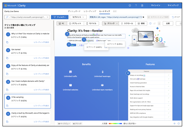This screenshot has width=185, height=129.
Task: Open the セグメント dropdown
Action: point(78,17)
